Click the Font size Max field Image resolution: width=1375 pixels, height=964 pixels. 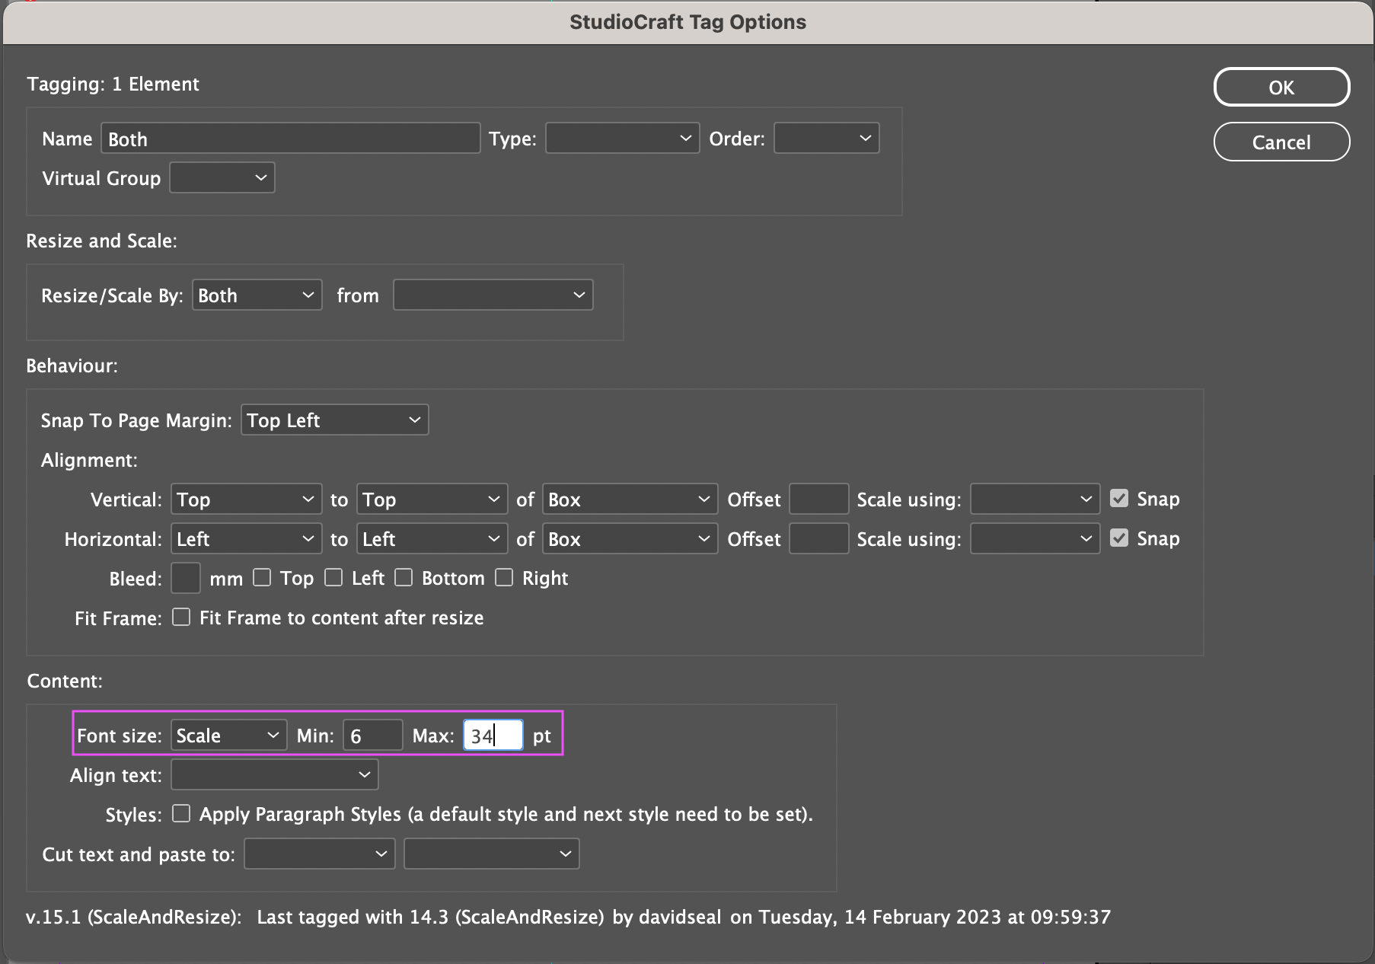[x=493, y=736]
